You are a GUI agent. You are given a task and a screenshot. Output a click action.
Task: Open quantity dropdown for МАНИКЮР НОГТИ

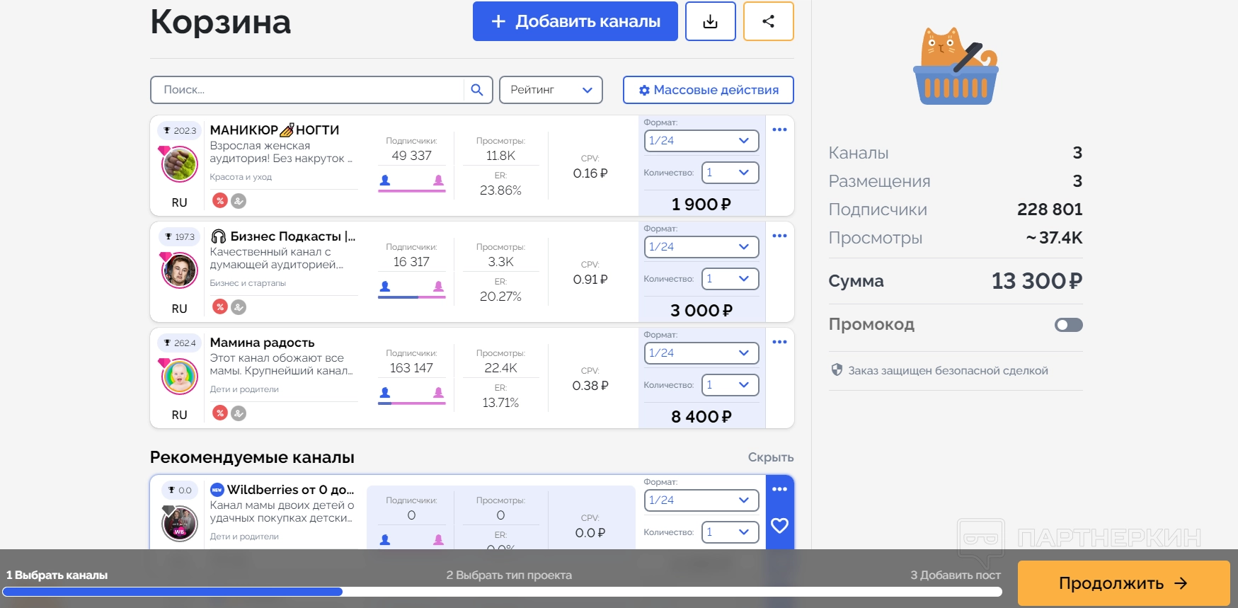click(x=730, y=173)
